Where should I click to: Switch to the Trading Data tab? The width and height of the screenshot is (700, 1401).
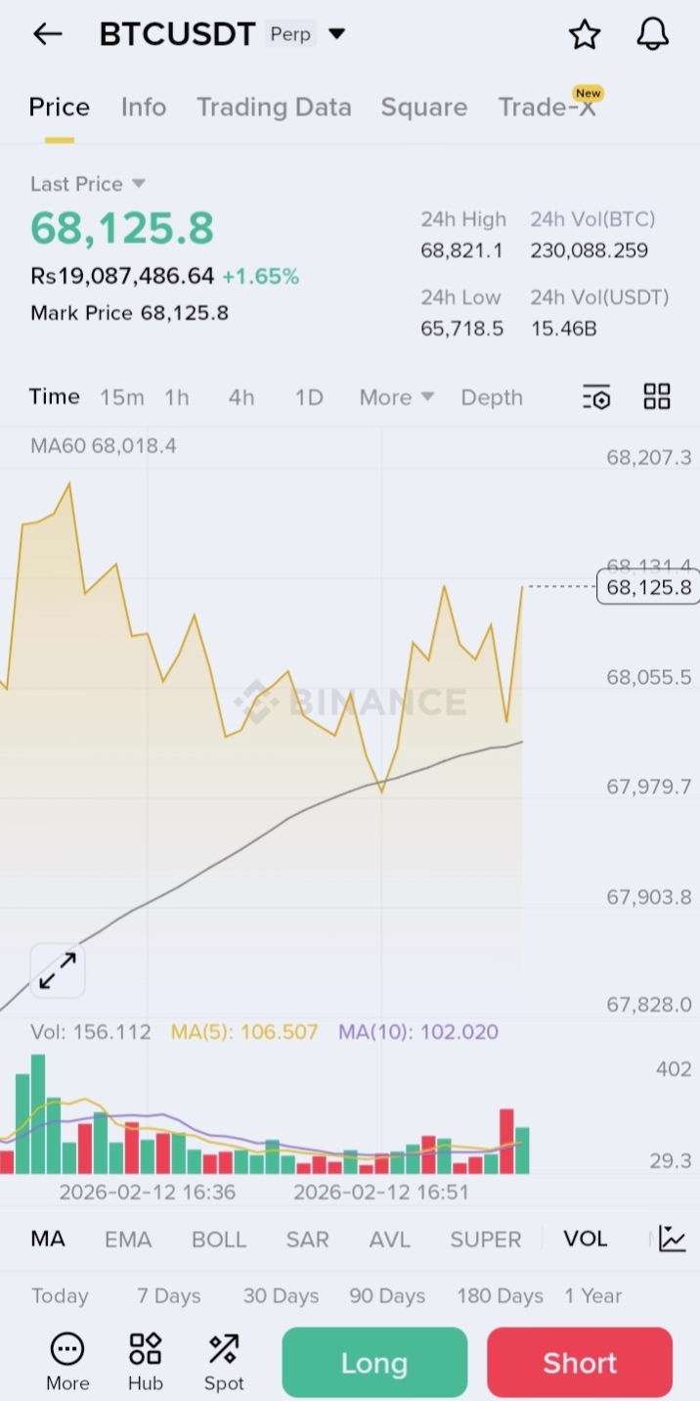[274, 108]
